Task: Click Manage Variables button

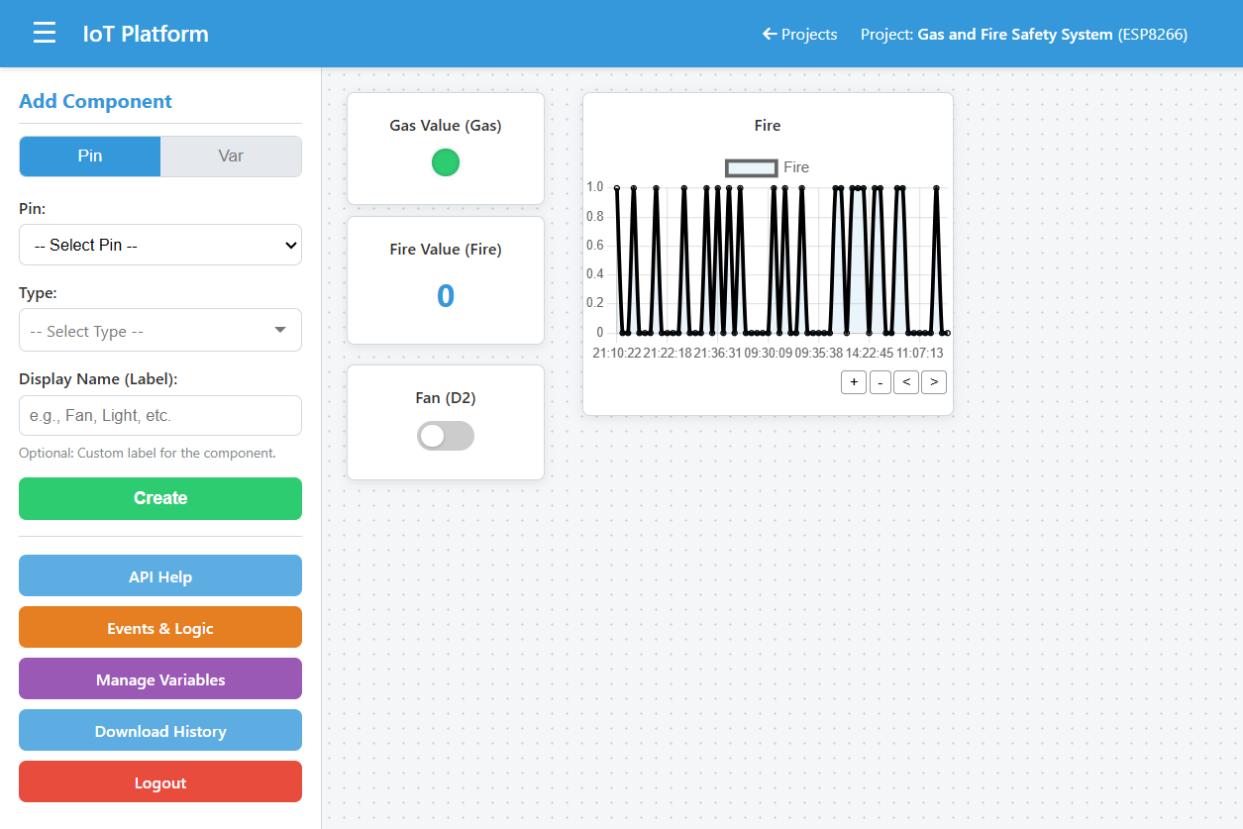Action: pos(160,679)
